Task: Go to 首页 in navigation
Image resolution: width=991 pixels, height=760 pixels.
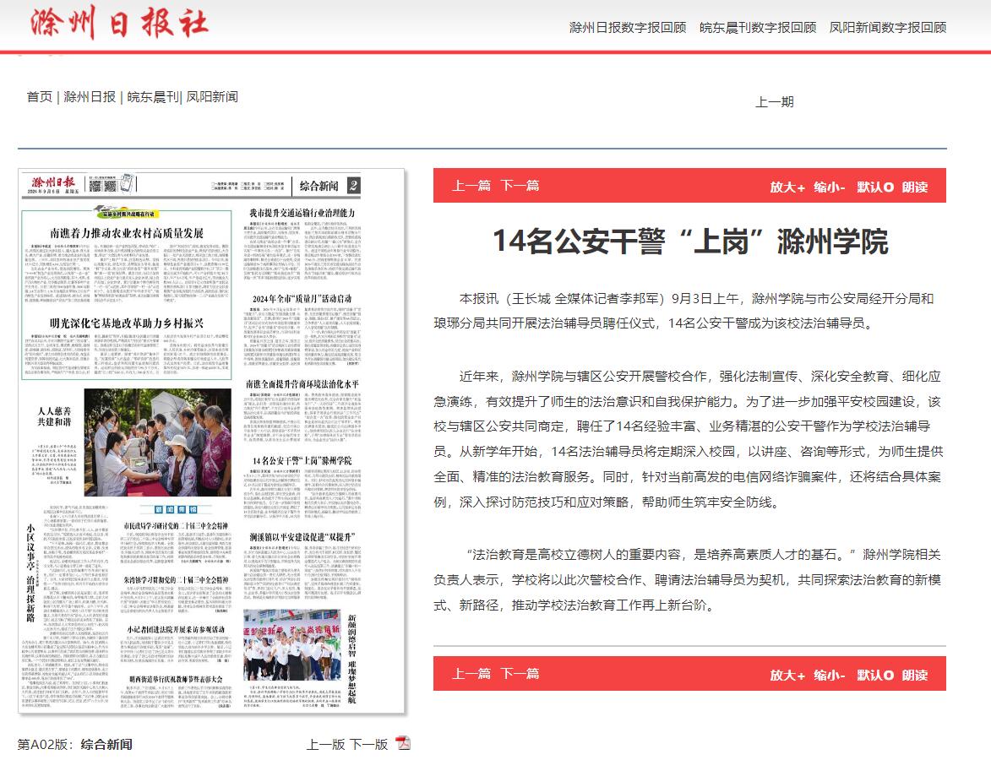Action: pyautogui.click(x=39, y=96)
